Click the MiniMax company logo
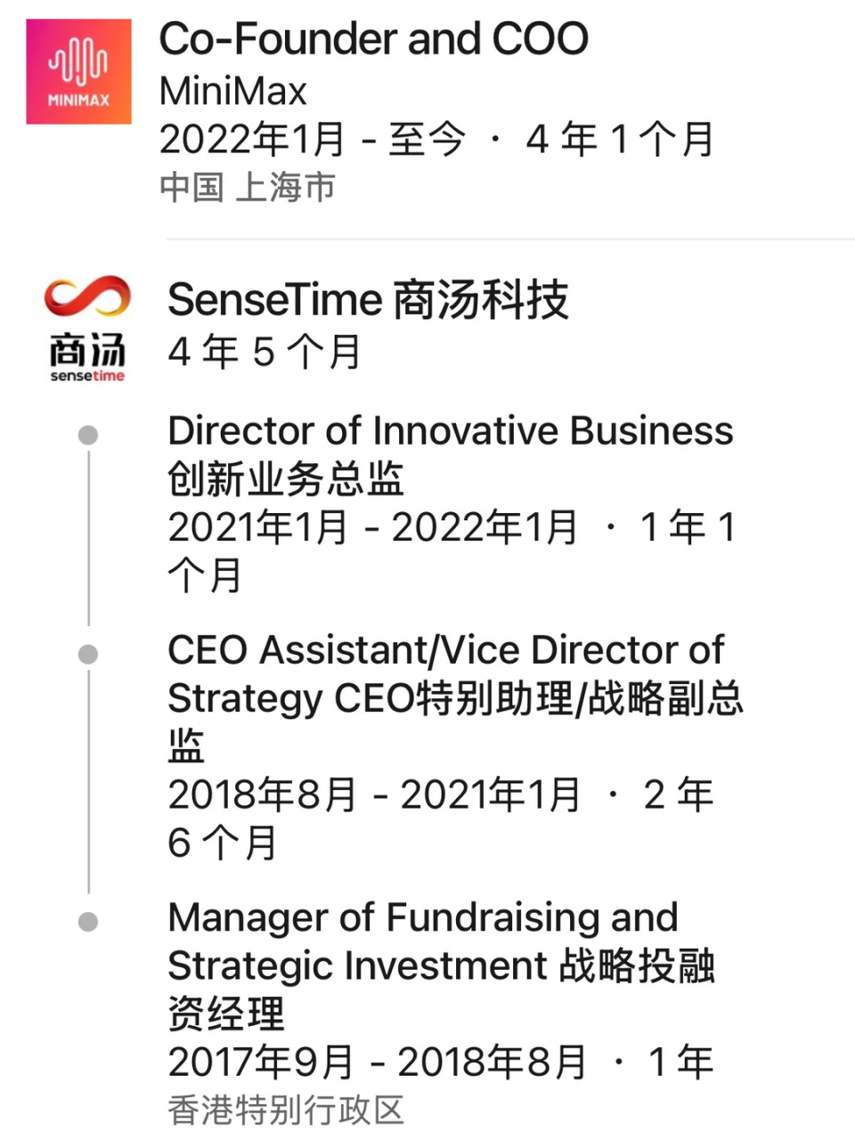855x1140 pixels. point(78,71)
